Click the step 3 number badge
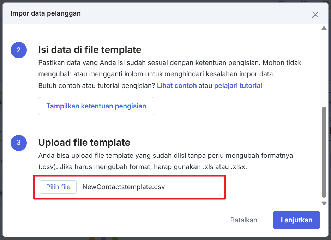 [x=18, y=143]
